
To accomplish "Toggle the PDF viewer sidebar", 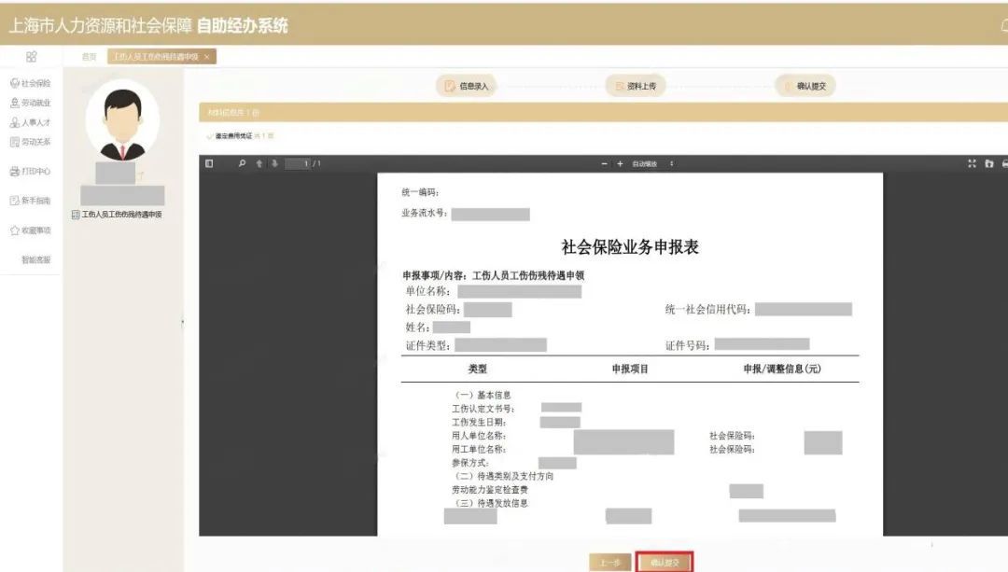I will 209,164.
